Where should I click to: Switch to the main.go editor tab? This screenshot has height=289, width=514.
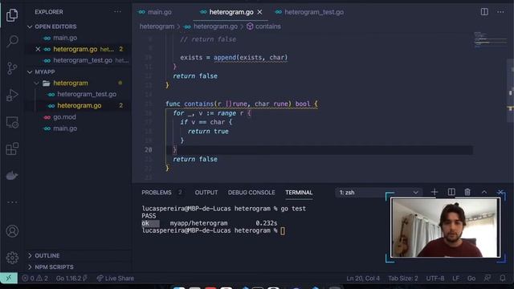tap(155, 12)
